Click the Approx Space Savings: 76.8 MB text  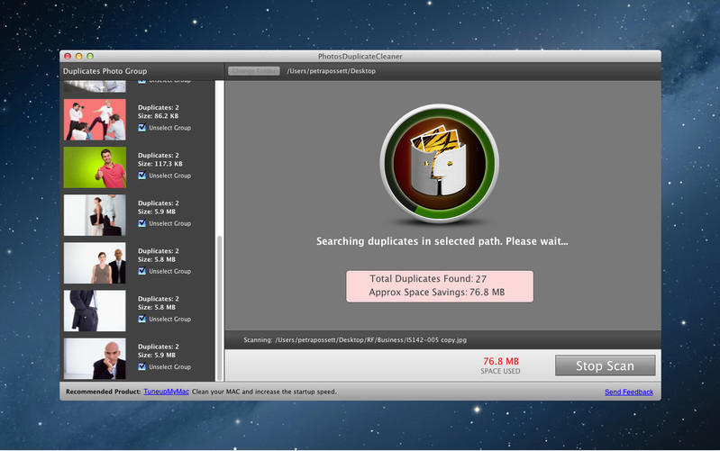click(x=437, y=293)
